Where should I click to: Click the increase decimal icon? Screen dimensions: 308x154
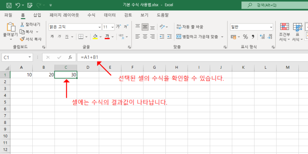262,37
